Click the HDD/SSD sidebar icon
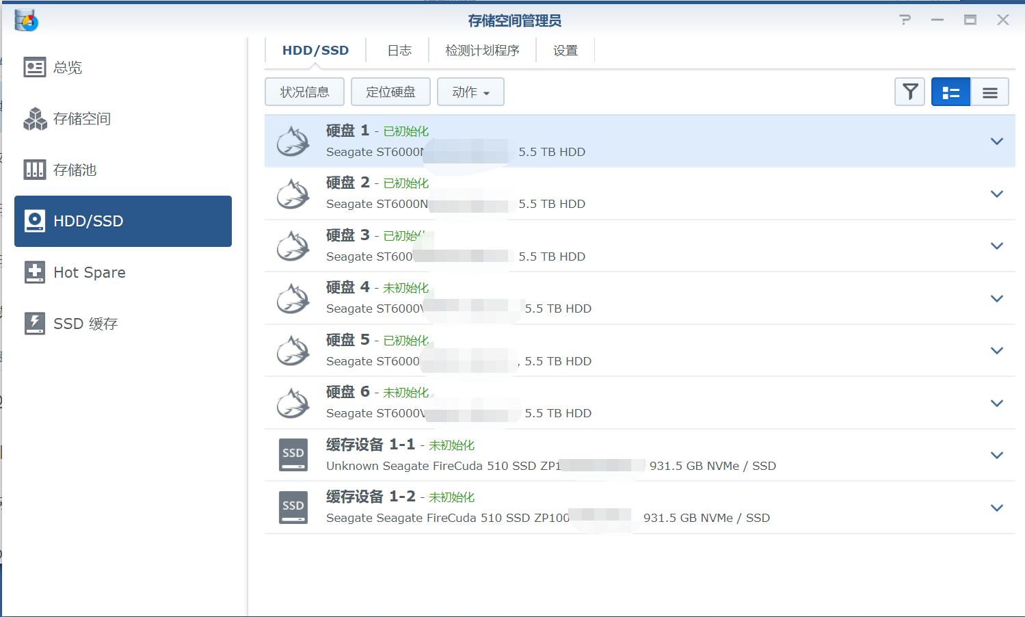Viewport: 1025px width, 617px height. [x=88, y=221]
